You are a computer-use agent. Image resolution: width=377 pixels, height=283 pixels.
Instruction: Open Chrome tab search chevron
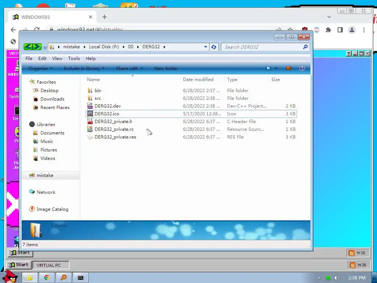point(329,17)
